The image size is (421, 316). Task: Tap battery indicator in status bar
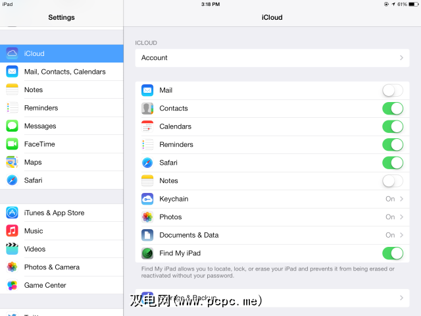pos(413,4)
